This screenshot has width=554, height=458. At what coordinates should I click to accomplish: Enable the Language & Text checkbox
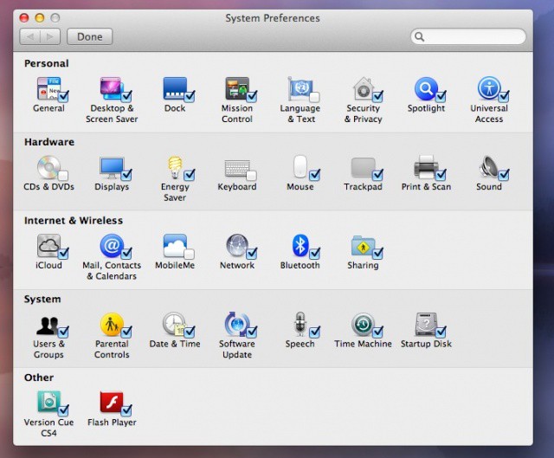[314, 97]
